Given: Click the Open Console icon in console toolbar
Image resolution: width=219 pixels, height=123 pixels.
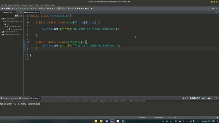Looking at the screenshot, I should tap(209, 98).
